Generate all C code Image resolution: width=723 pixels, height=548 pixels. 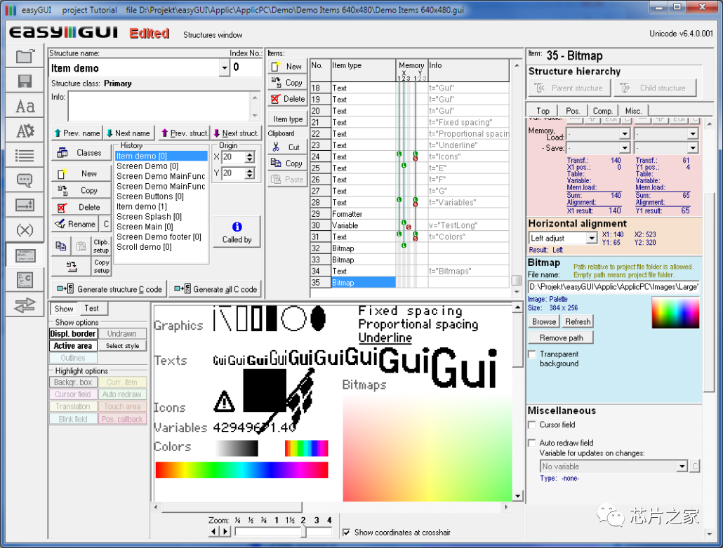[217, 288]
